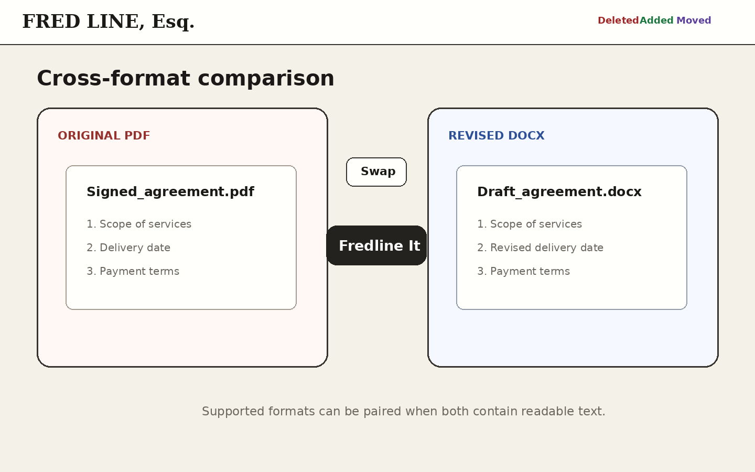The height and width of the screenshot is (472, 755).
Task: Click the supported formats note text
Action: pos(404,411)
